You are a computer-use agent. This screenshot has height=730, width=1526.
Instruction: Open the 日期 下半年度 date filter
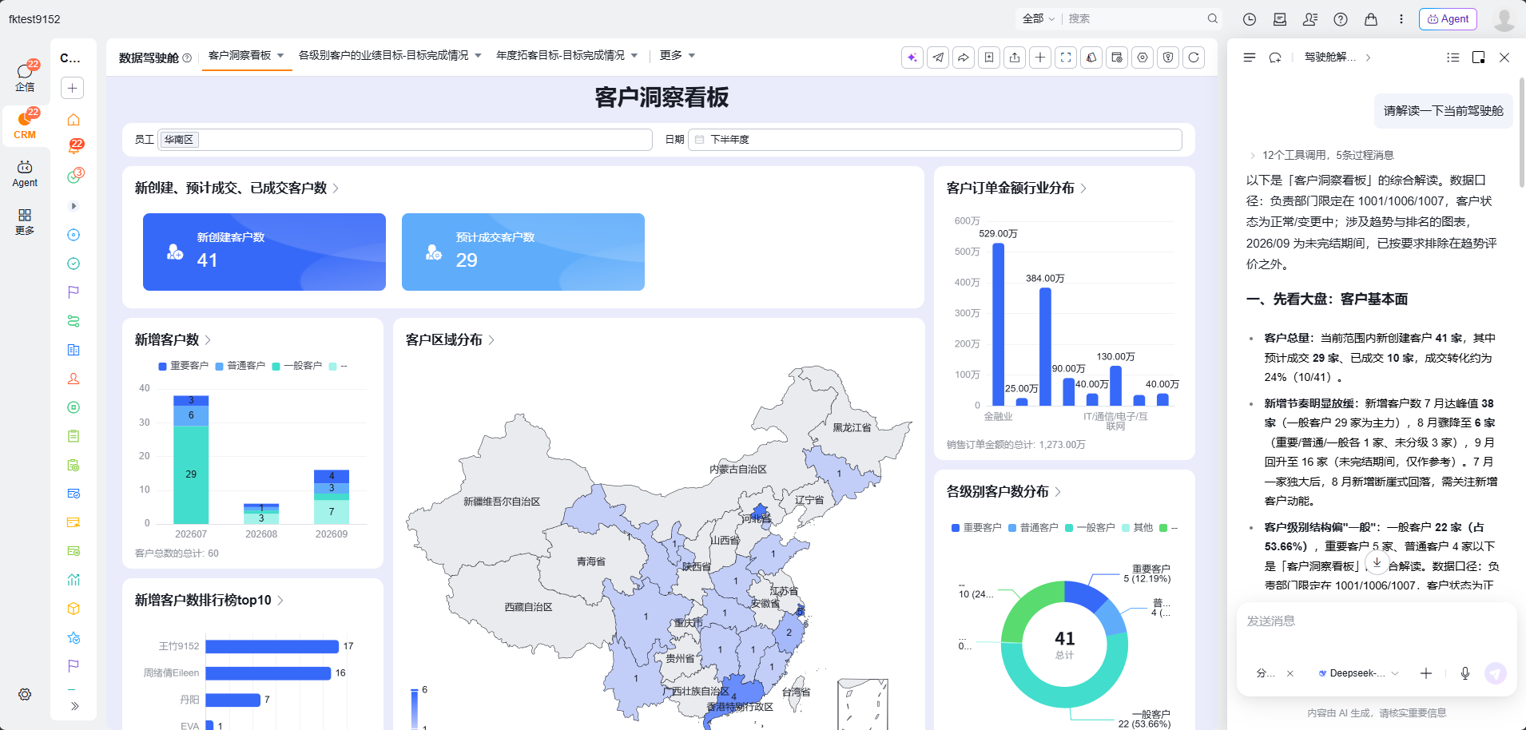point(935,140)
